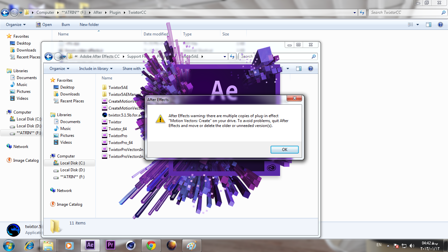
Task: Click search field in the Twixtor5AE window
Action: [x=278, y=56]
